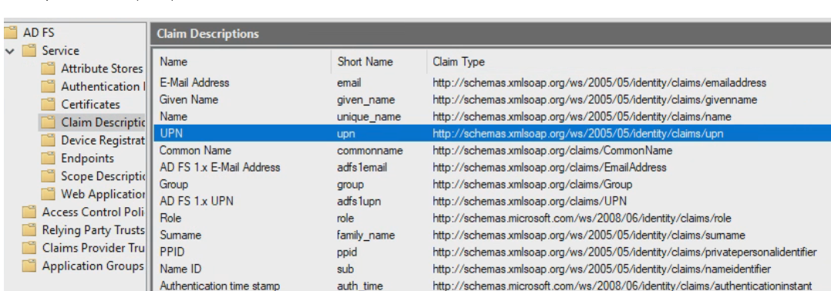Collapse the Service tree node

pos(9,52)
